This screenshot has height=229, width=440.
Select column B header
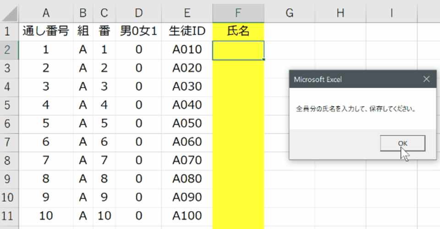(x=83, y=13)
